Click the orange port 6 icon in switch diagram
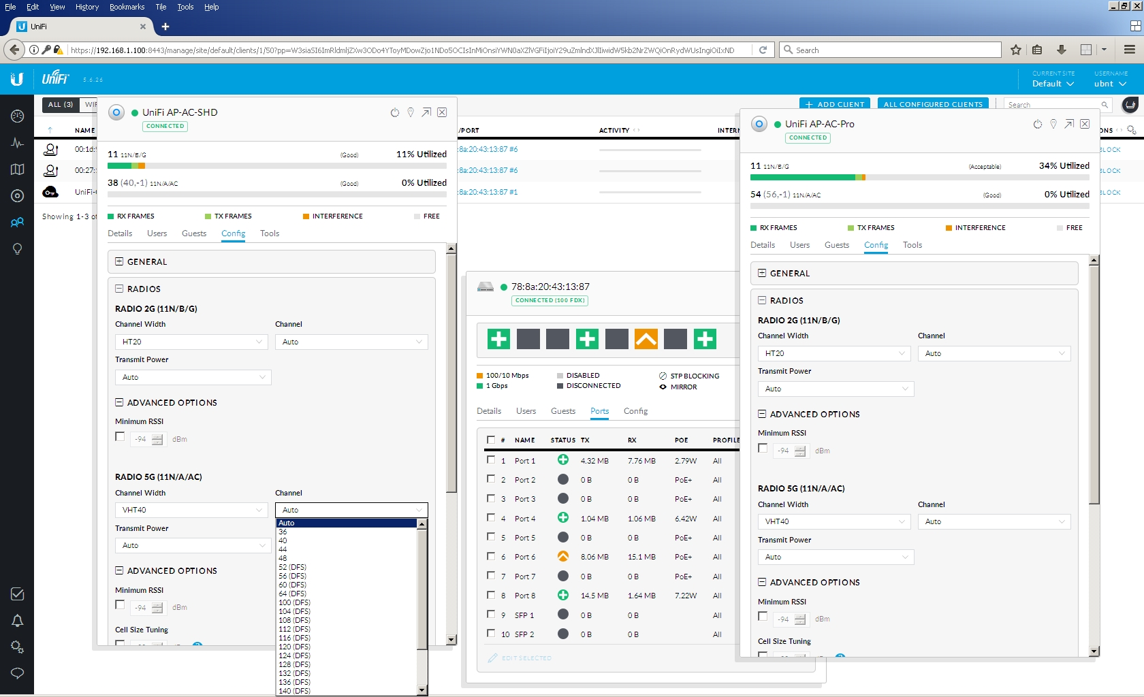This screenshot has width=1144, height=697. tap(646, 339)
